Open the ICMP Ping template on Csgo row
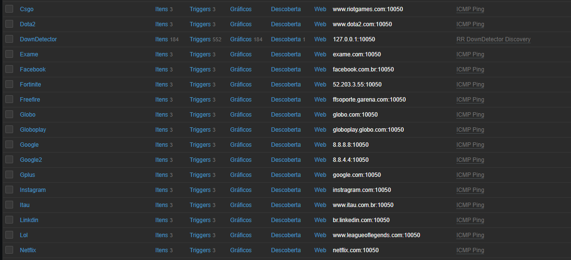 click(470, 9)
